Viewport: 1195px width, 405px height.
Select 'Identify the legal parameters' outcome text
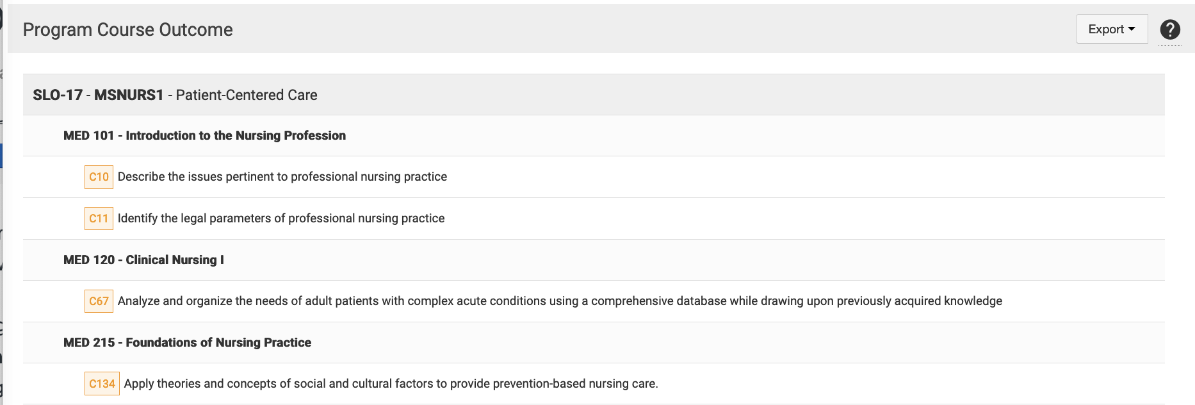[x=281, y=219]
